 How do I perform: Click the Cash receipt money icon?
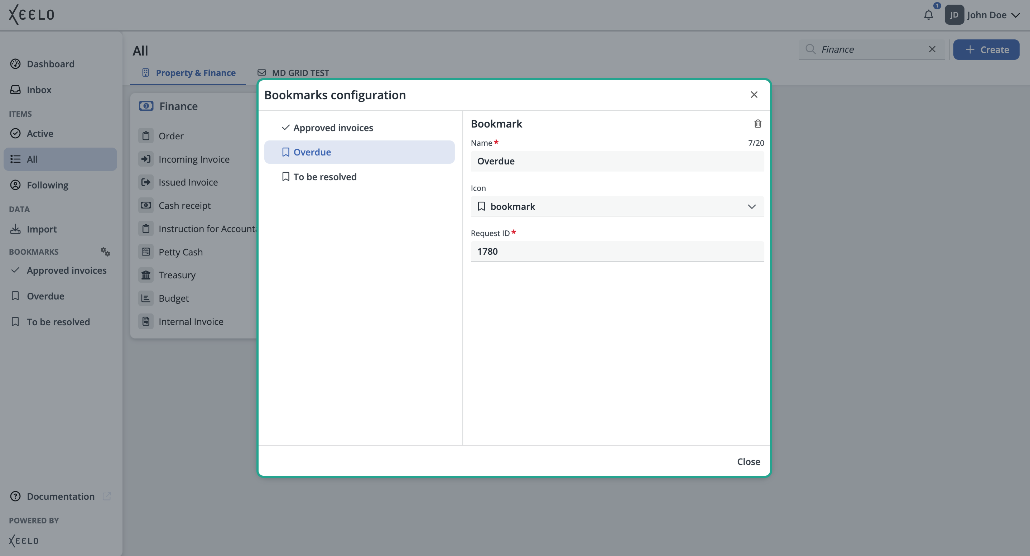point(146,206)
